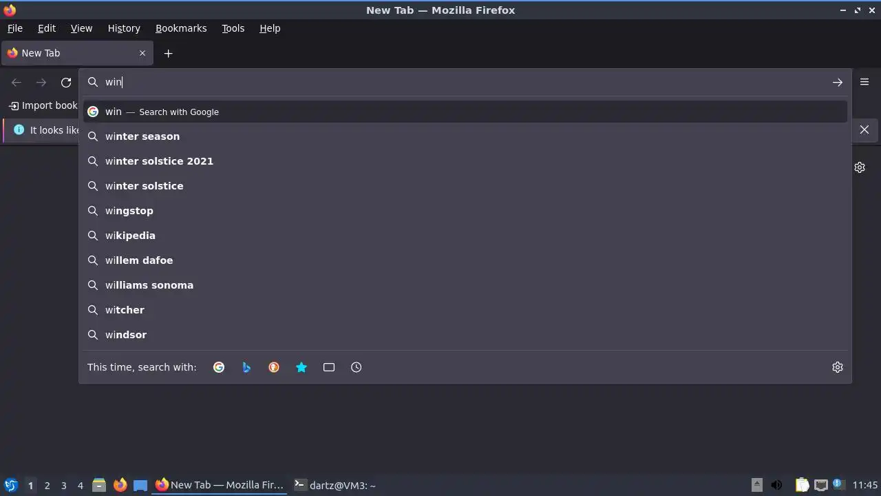Image resolution: width=881 pixels, height=496 pixels.
Task: Switch to workspace 1 in the pager
Action: [x=30, y=486]
